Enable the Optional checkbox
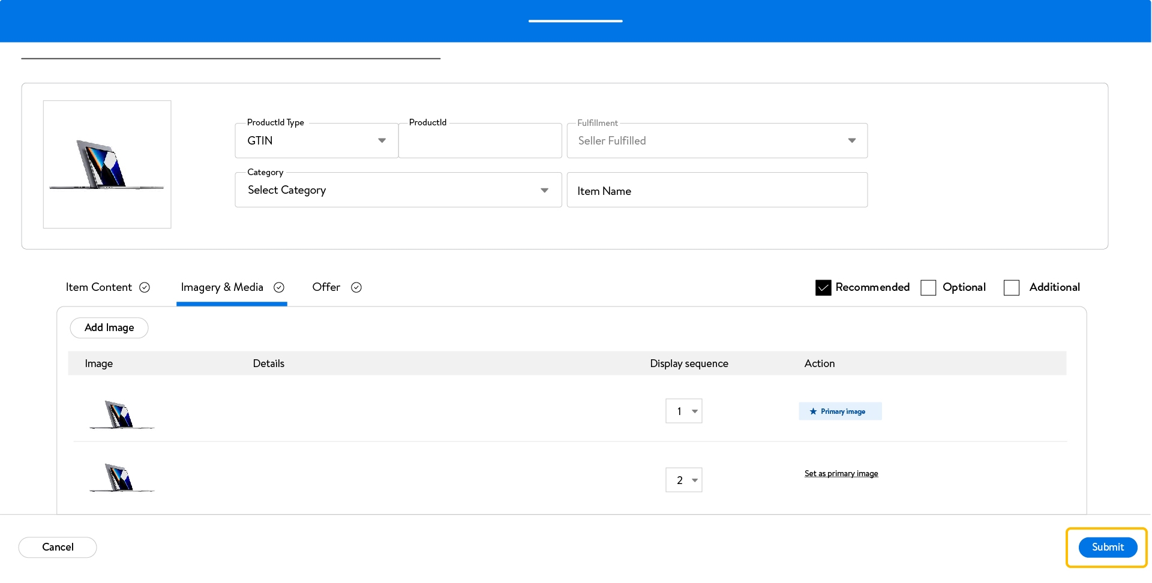The height and width of the screenshot is (583, 1152). point(928,288)
